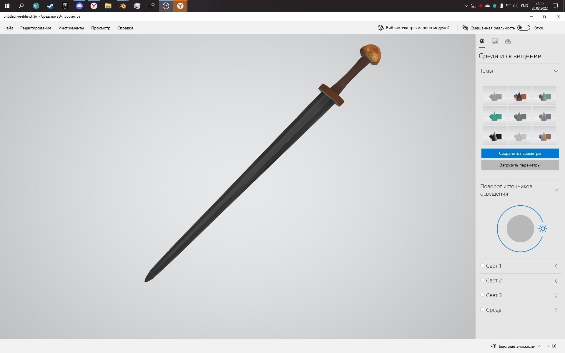The height and width of the screenshot is (353, 565).
Task: Toggle the Mixed reality switch
Action: coord(524,28)
